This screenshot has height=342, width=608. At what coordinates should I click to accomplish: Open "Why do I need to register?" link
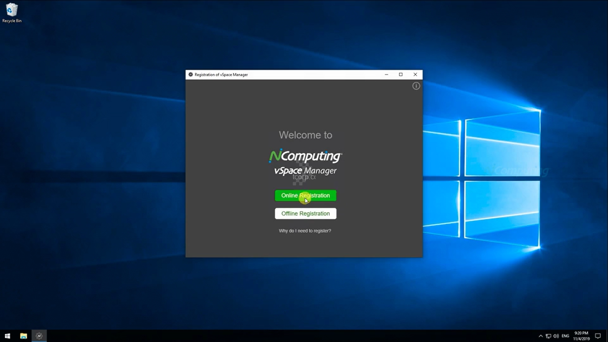305,231
